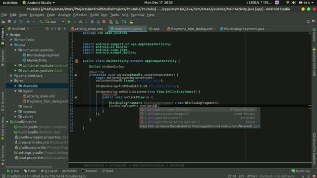Screen dimensions: 317x178
Task: Collapse the Gradle Scripts node
Action: (7, 122)
